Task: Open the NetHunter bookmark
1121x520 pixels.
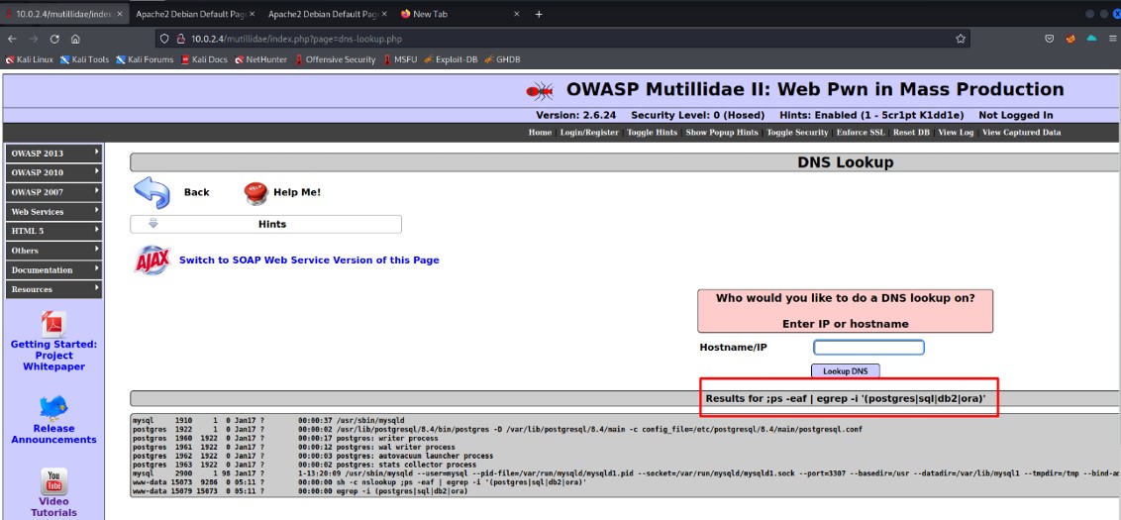Action: pyautogui.click(x=261, y=59)
